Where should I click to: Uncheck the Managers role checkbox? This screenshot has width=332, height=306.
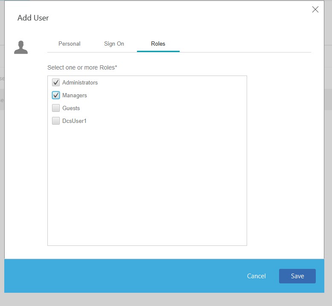coord(56,95)
